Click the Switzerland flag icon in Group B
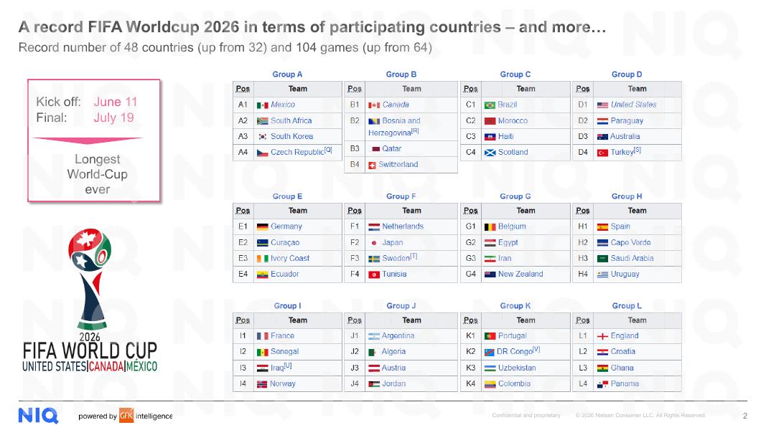The height and width of the screenshot is (430, 766). [372, 166]
